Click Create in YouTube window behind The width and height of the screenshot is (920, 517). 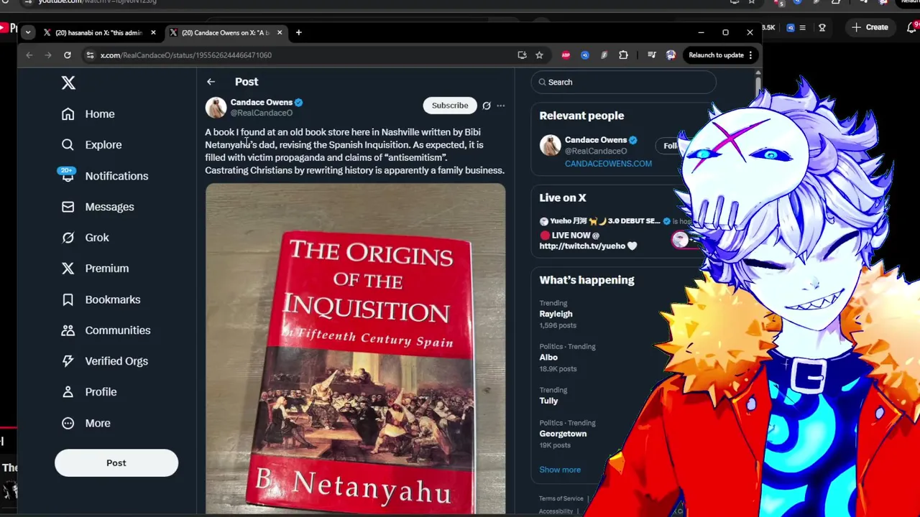point(870,27)
